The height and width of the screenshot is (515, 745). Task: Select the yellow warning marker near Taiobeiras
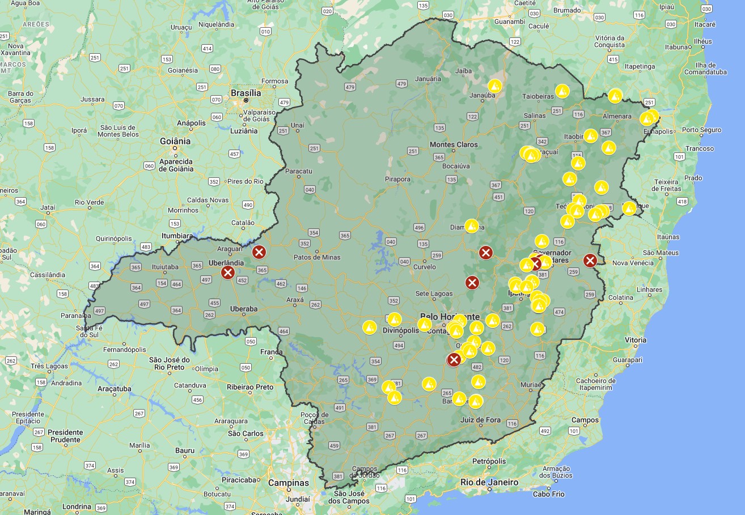click(562, 91)
